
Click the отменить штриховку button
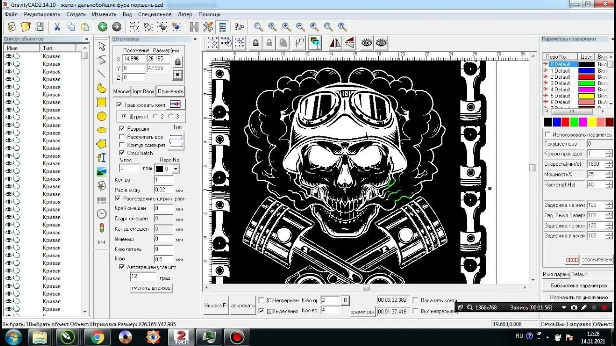click(151, 288)
